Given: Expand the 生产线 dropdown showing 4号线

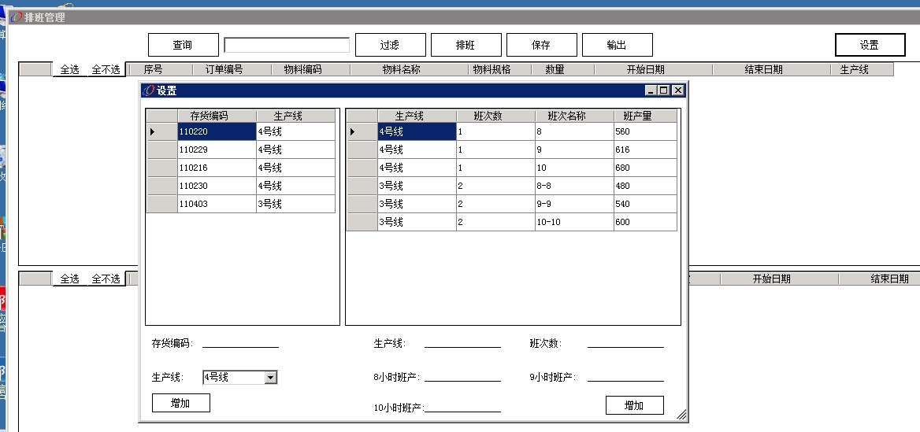Looking at the screenshot, I should (271, 378).
